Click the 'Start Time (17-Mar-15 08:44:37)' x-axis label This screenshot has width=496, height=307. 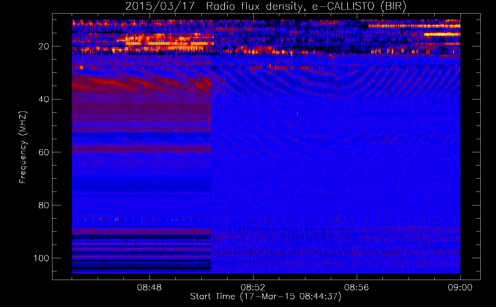266,297
